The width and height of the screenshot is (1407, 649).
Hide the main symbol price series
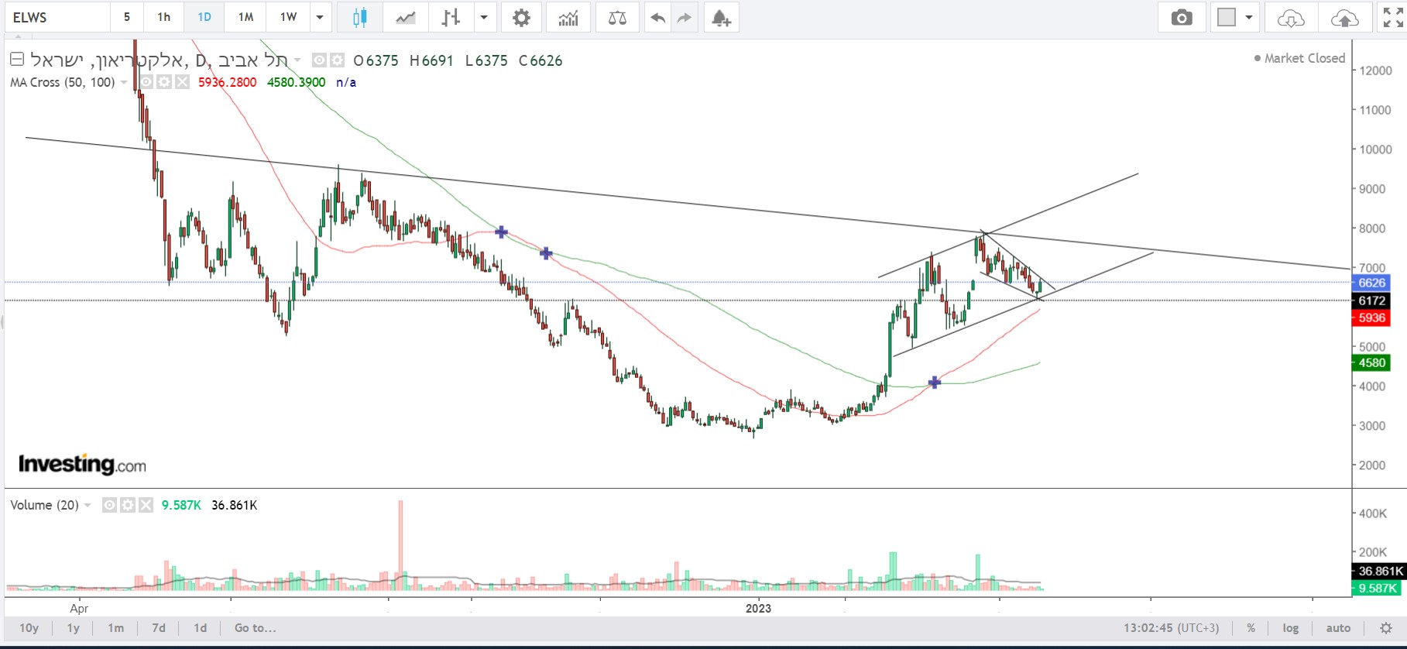319,60
